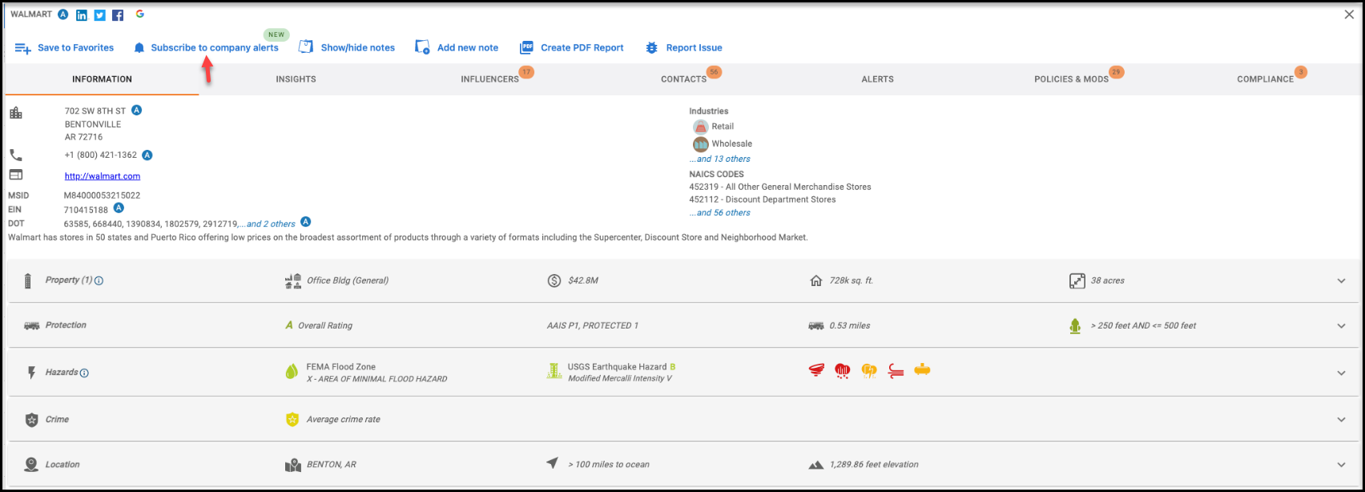Click '1,289.86 feet elevation' text
The image size is (1365, 492).
tap(874, 465)
